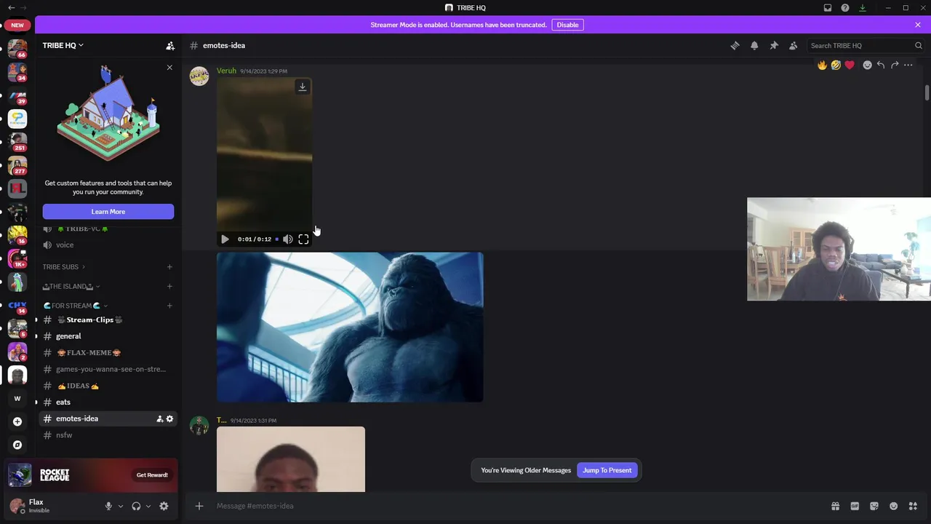Screen dimensions: 931x524
Task: Open the emoji picker in message bar
Action: [x=893, y=506]
